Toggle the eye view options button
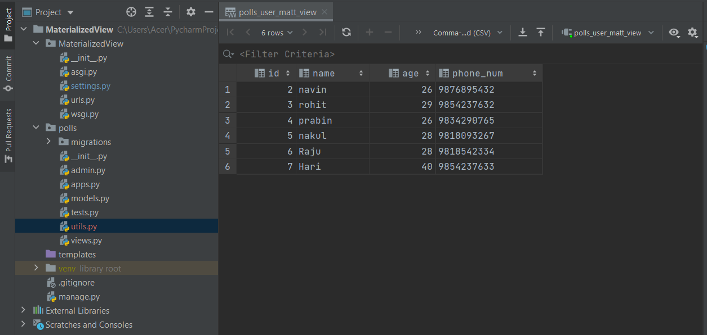Image resolution: width=707 pixels, height=335 pixels. (674, 33)
